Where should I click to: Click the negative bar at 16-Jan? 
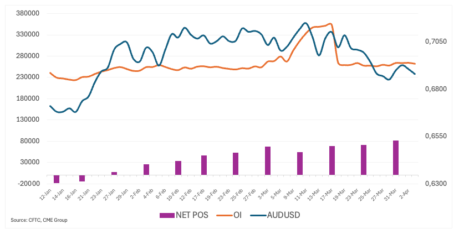82,178
